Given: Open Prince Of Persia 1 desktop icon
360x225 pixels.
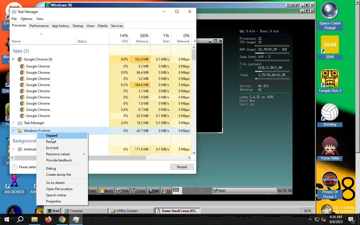Looking at the screenshot, I should tap(330, 185).
